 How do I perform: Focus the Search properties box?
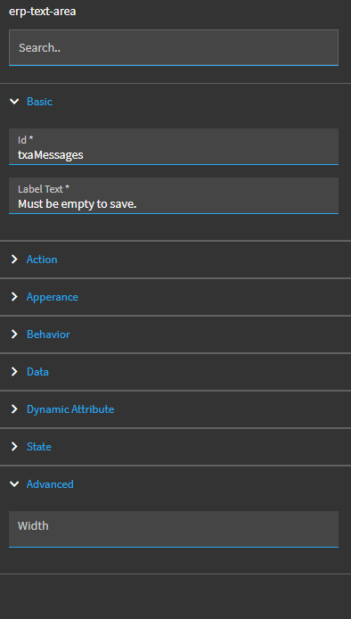coord(174,47)
